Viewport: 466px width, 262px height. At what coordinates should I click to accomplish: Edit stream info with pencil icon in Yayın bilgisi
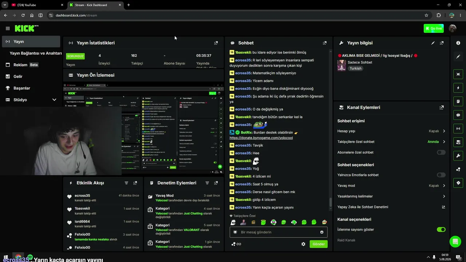pos(433,43)
